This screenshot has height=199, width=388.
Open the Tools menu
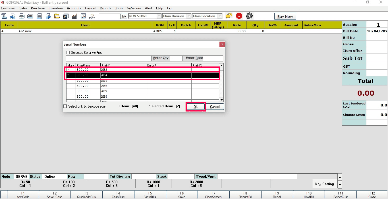119,8
